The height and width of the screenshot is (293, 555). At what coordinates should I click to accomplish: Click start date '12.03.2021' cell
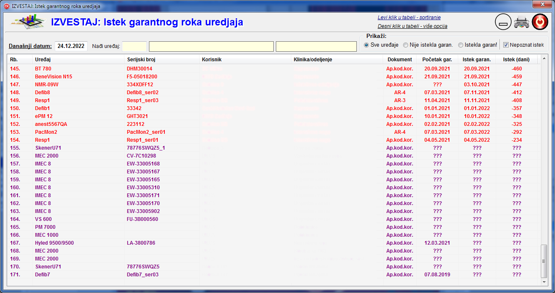(437, 243)
